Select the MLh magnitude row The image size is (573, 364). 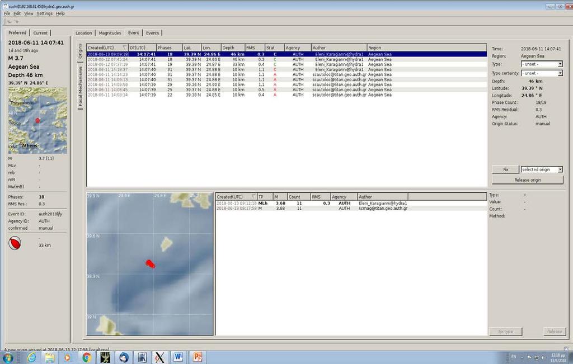[351, 204]
